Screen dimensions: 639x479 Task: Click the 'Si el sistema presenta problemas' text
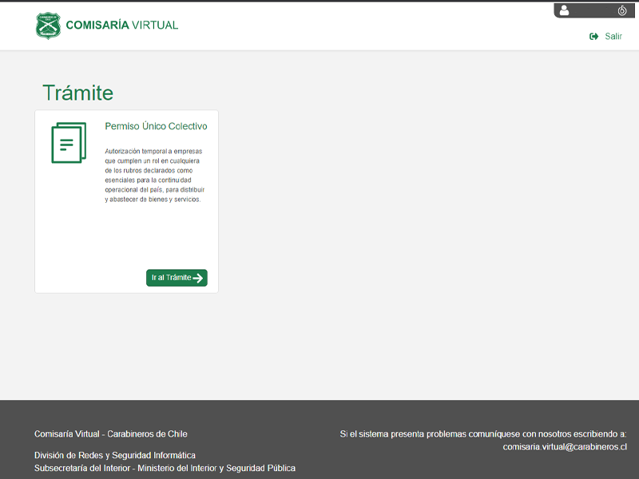coord(483,434)
